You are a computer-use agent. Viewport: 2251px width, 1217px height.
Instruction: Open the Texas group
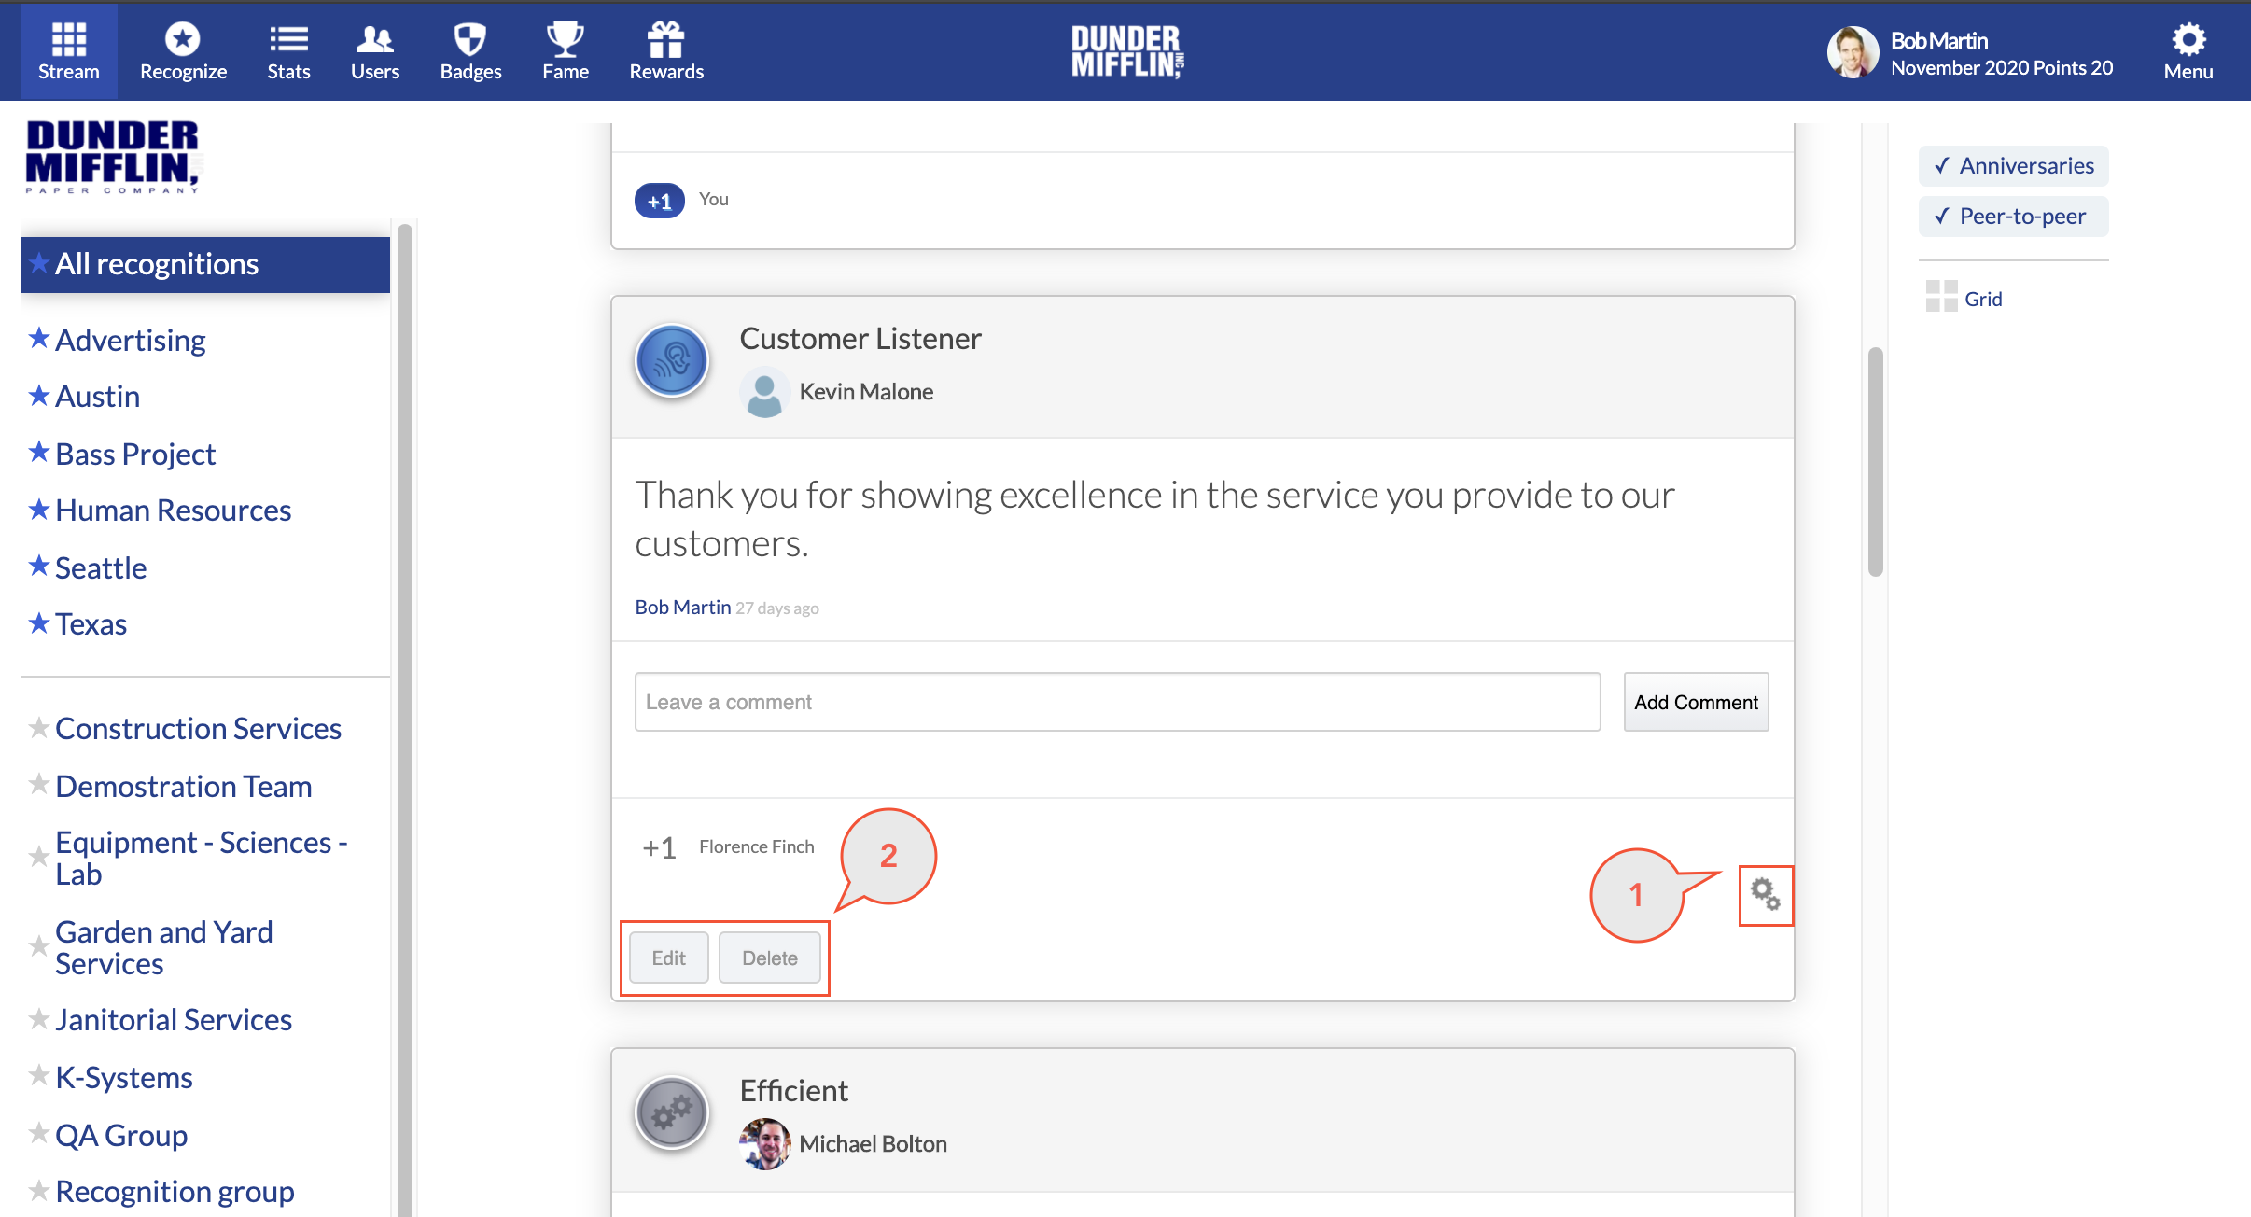91,624
